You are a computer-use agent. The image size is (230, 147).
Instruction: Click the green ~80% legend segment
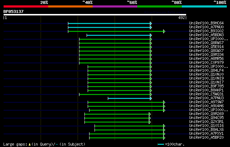pos(160,6)
